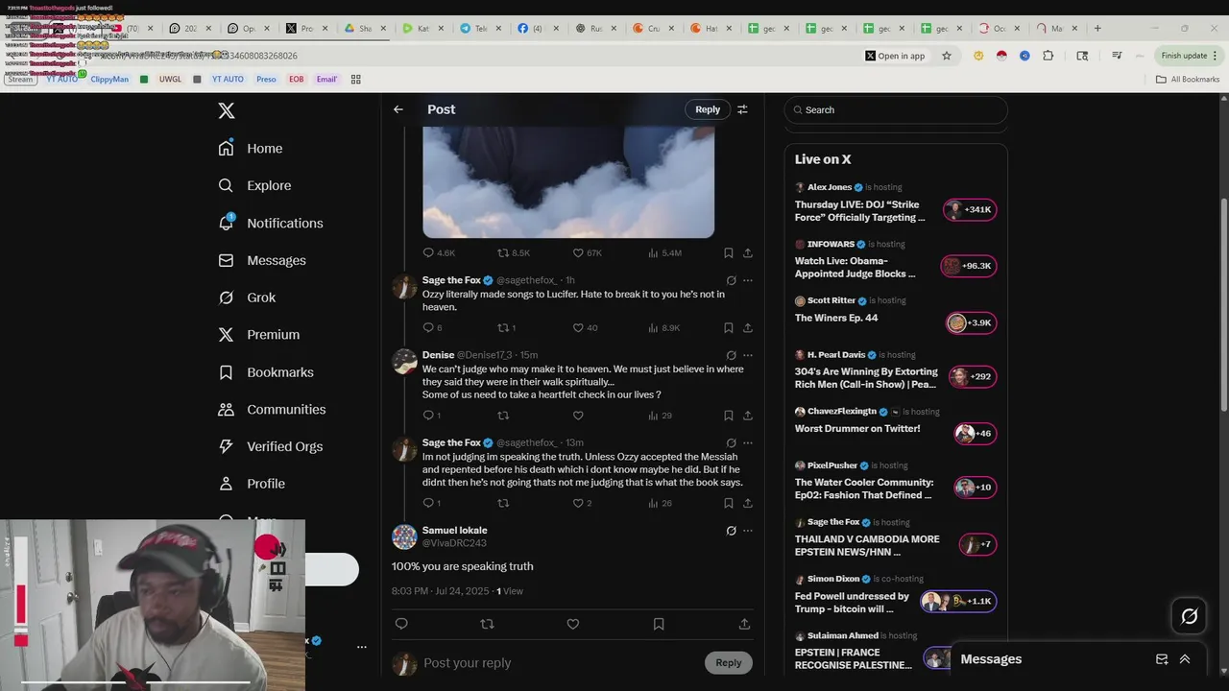Like Samuel lokale's post
1229x691 pixels.
tap(573, 624)
